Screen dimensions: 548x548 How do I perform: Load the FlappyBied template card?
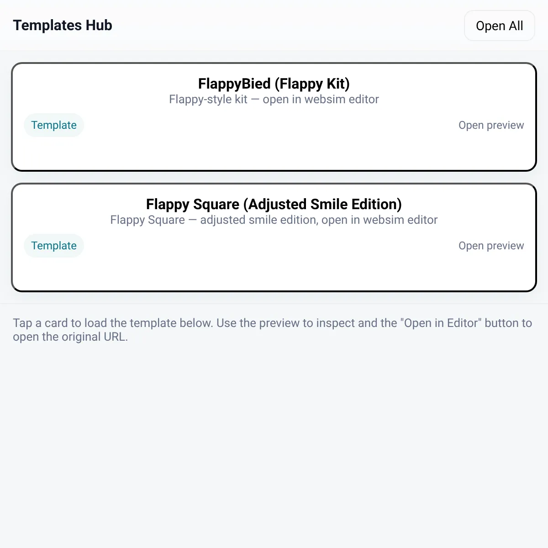[274, 117]
